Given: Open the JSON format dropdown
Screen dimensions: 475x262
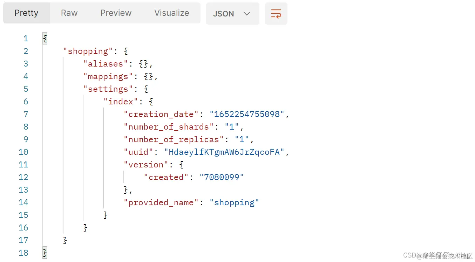Looking at the screenshot, I should pyautogui.click(x=232, y=14).
